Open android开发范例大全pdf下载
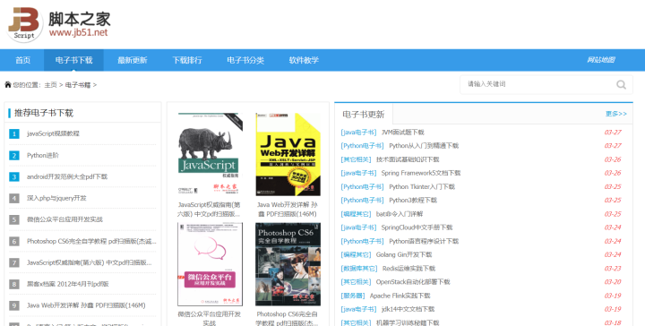The height and width of the screenshot is (326, 645). [x=67, y=176]
